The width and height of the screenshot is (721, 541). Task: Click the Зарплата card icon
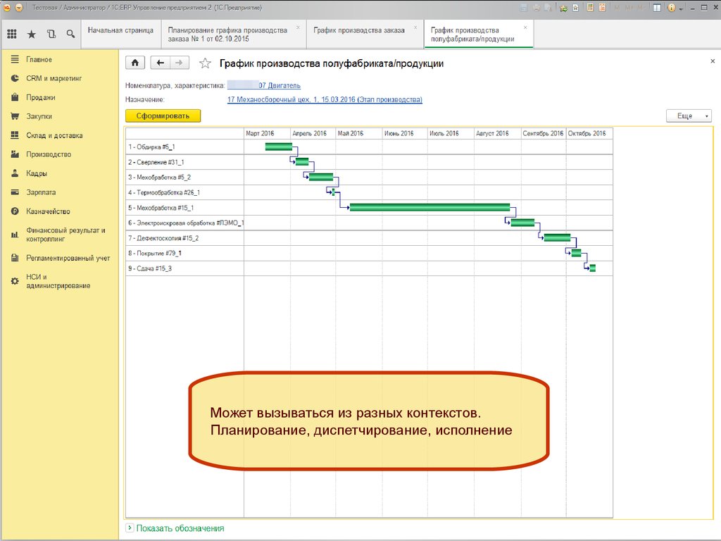pos(15,192)
